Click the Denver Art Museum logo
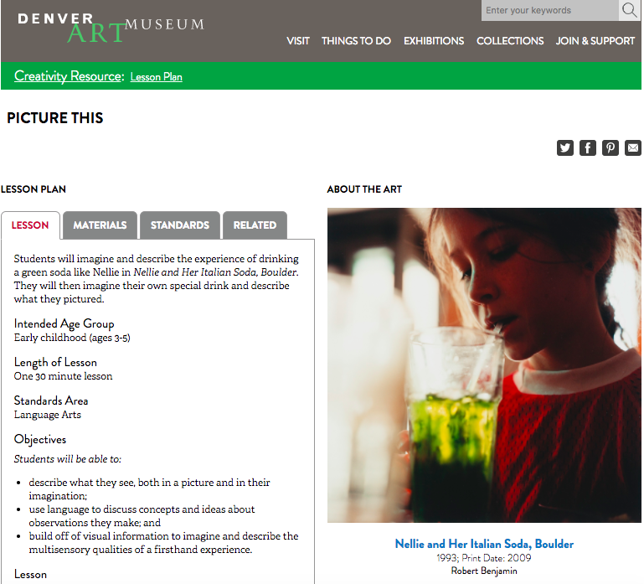Screen dimensions: 644x584 [x=111, y=28]
